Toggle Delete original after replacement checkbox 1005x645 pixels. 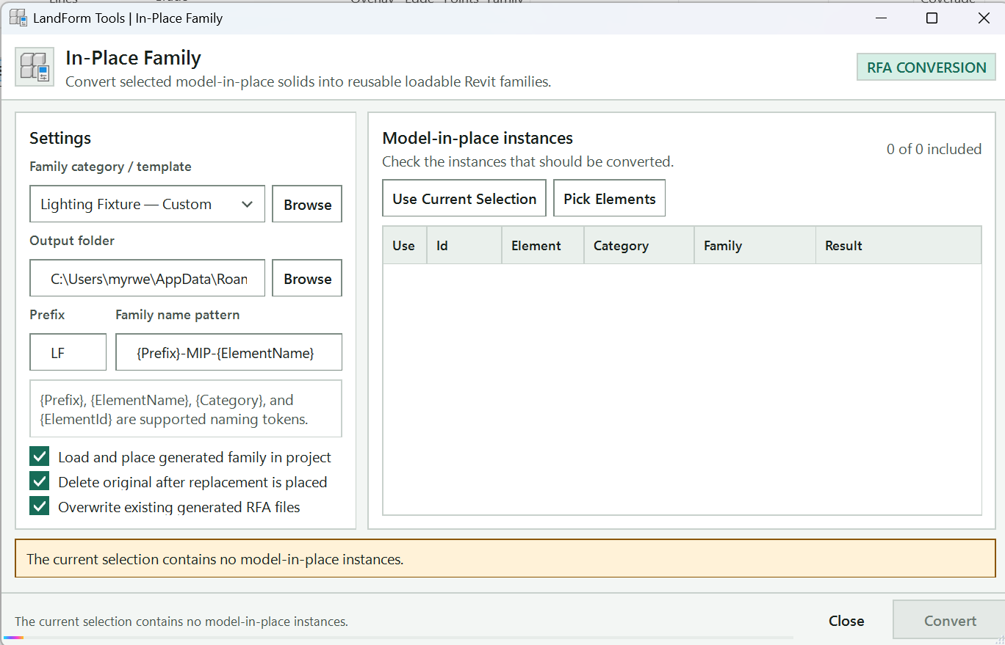click(40, 481)
